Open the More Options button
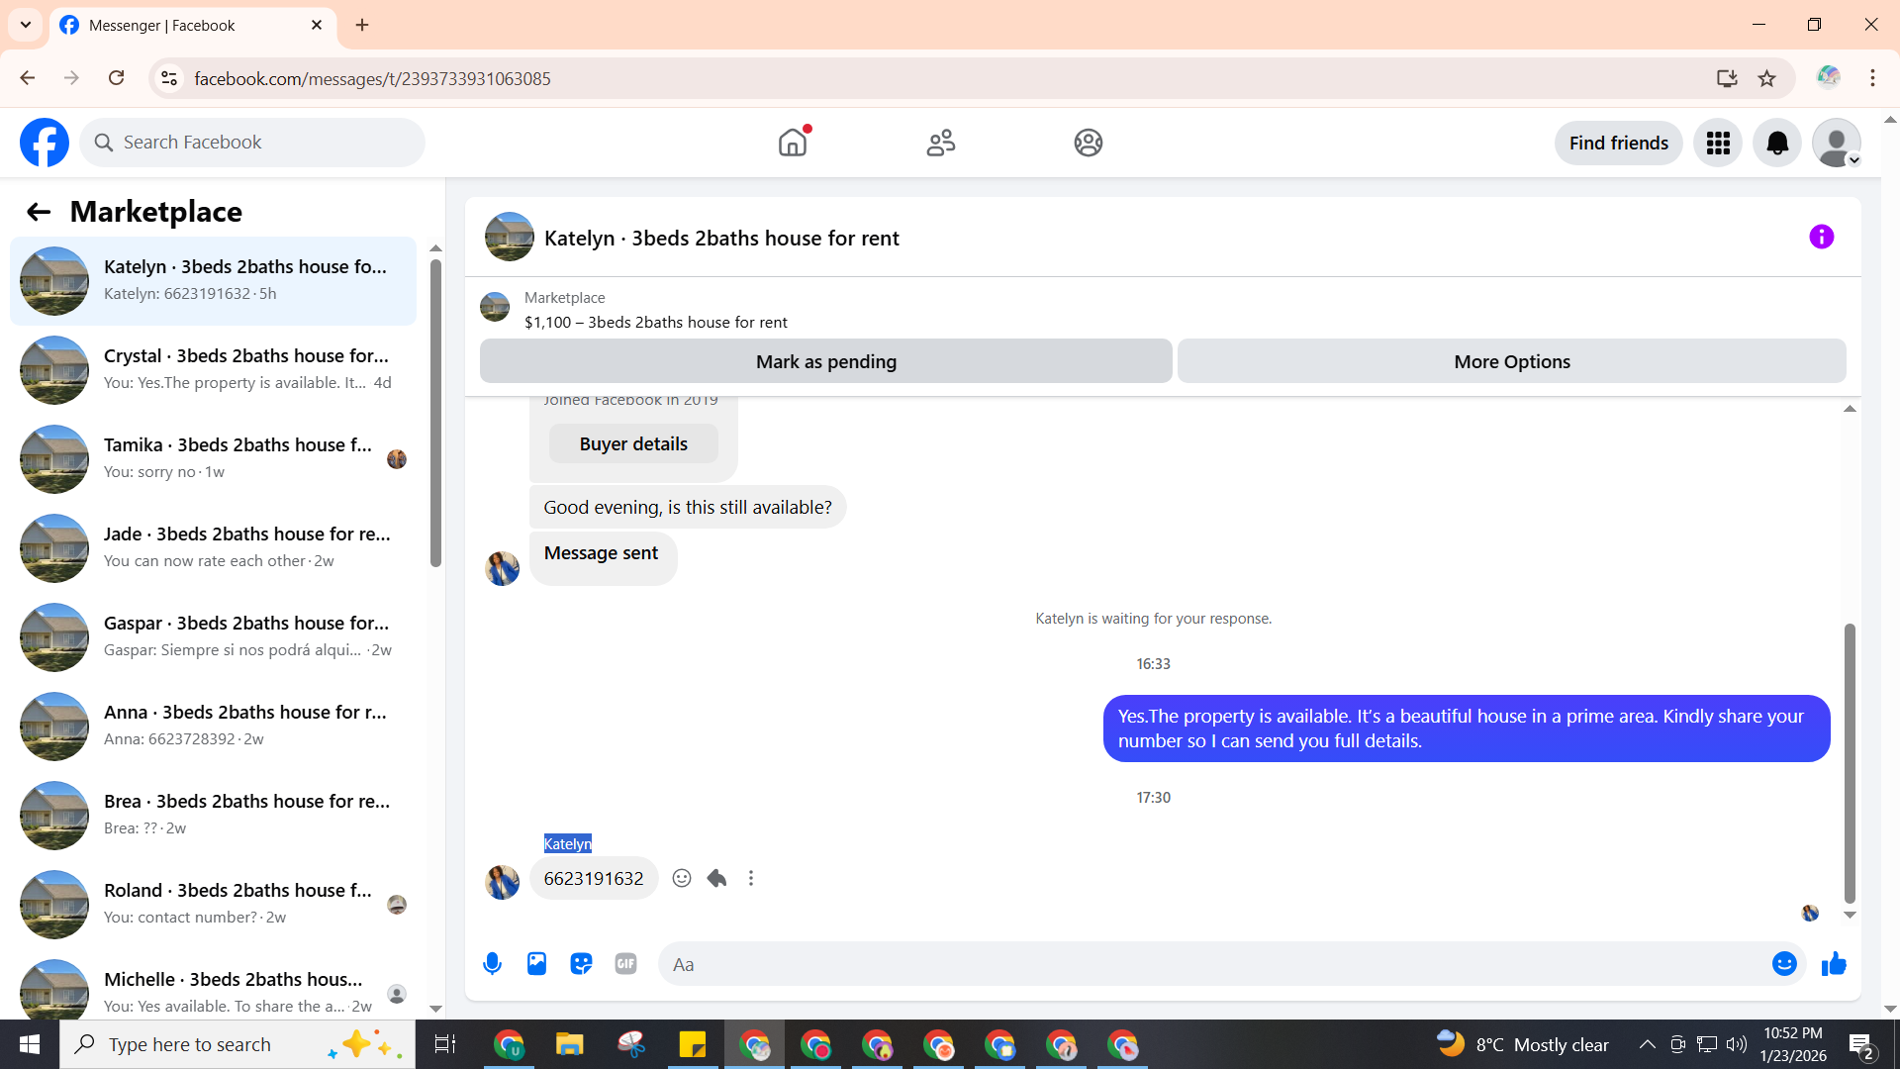Screen dimensions: 1900x1069 pos(1511,361)
